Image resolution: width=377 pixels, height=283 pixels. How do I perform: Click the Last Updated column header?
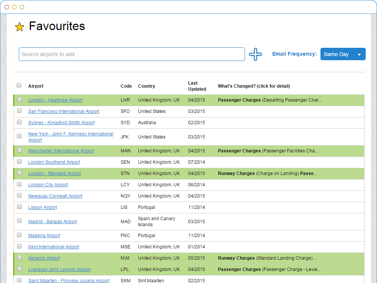coord(197,86)
